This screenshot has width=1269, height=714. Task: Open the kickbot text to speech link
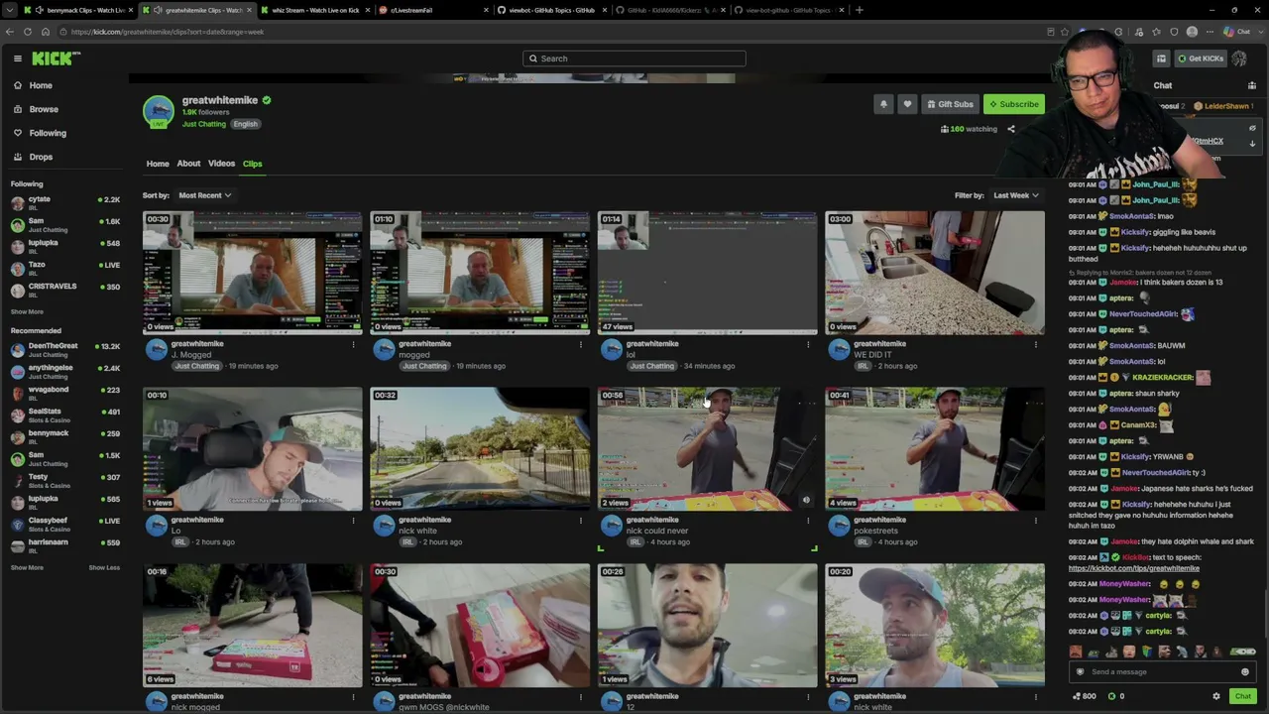click(1134, 568)
